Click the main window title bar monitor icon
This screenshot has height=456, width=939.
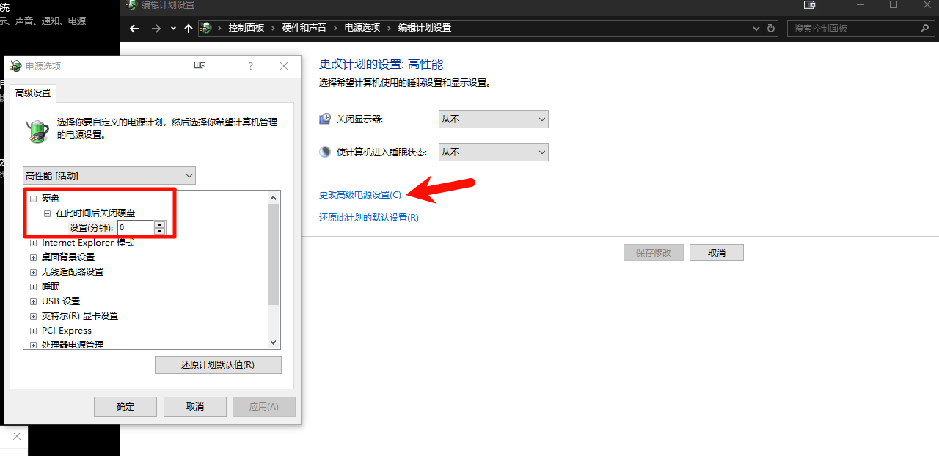coord(809,5)
